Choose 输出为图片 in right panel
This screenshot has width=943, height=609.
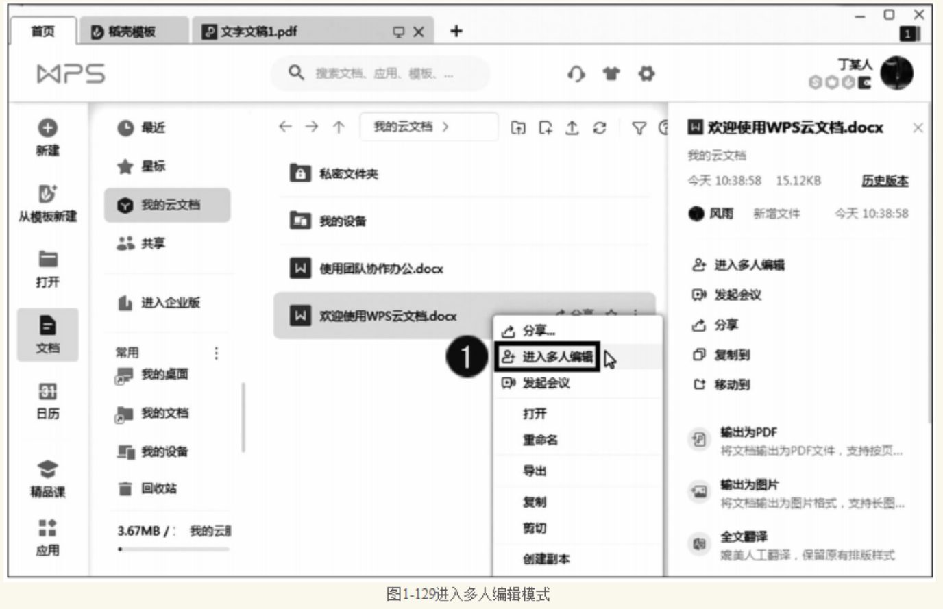point(796,493)
